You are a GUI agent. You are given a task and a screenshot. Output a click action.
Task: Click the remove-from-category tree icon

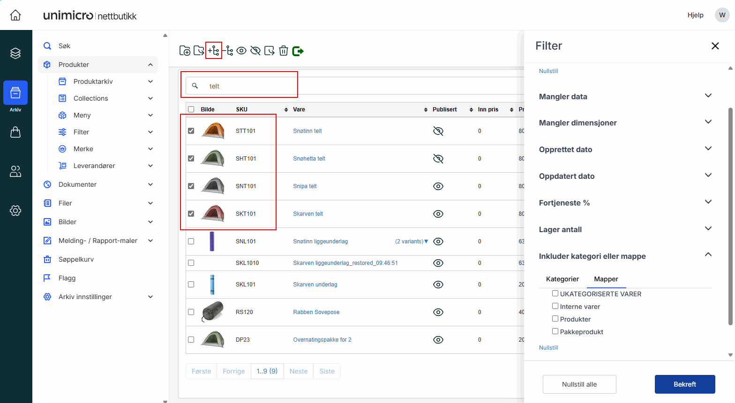[x=228, y=51]
